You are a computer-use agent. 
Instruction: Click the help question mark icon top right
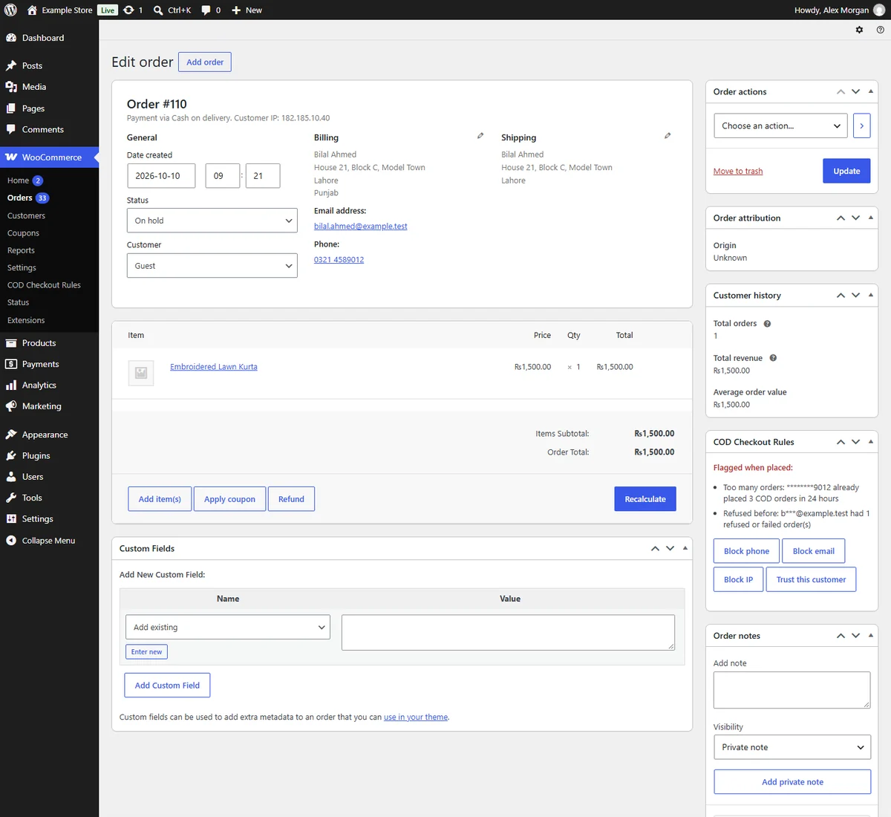pos(881,30)
